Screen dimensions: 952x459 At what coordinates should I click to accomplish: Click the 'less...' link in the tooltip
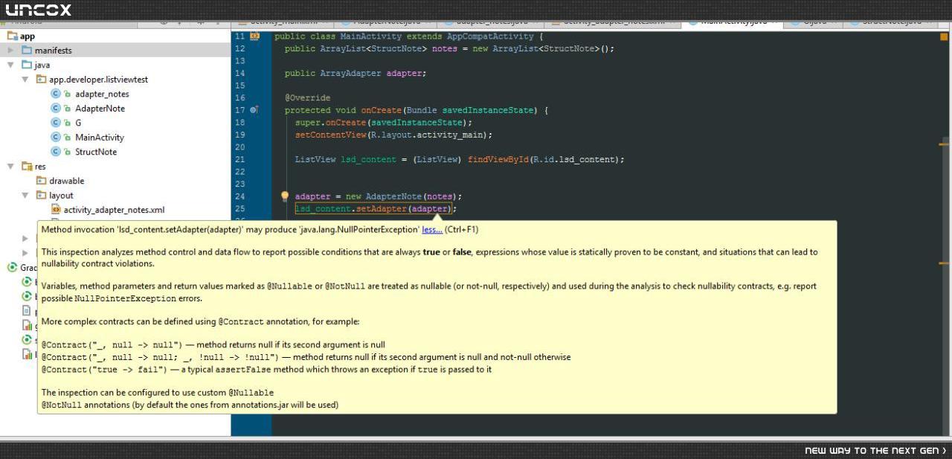coord(432,230)
